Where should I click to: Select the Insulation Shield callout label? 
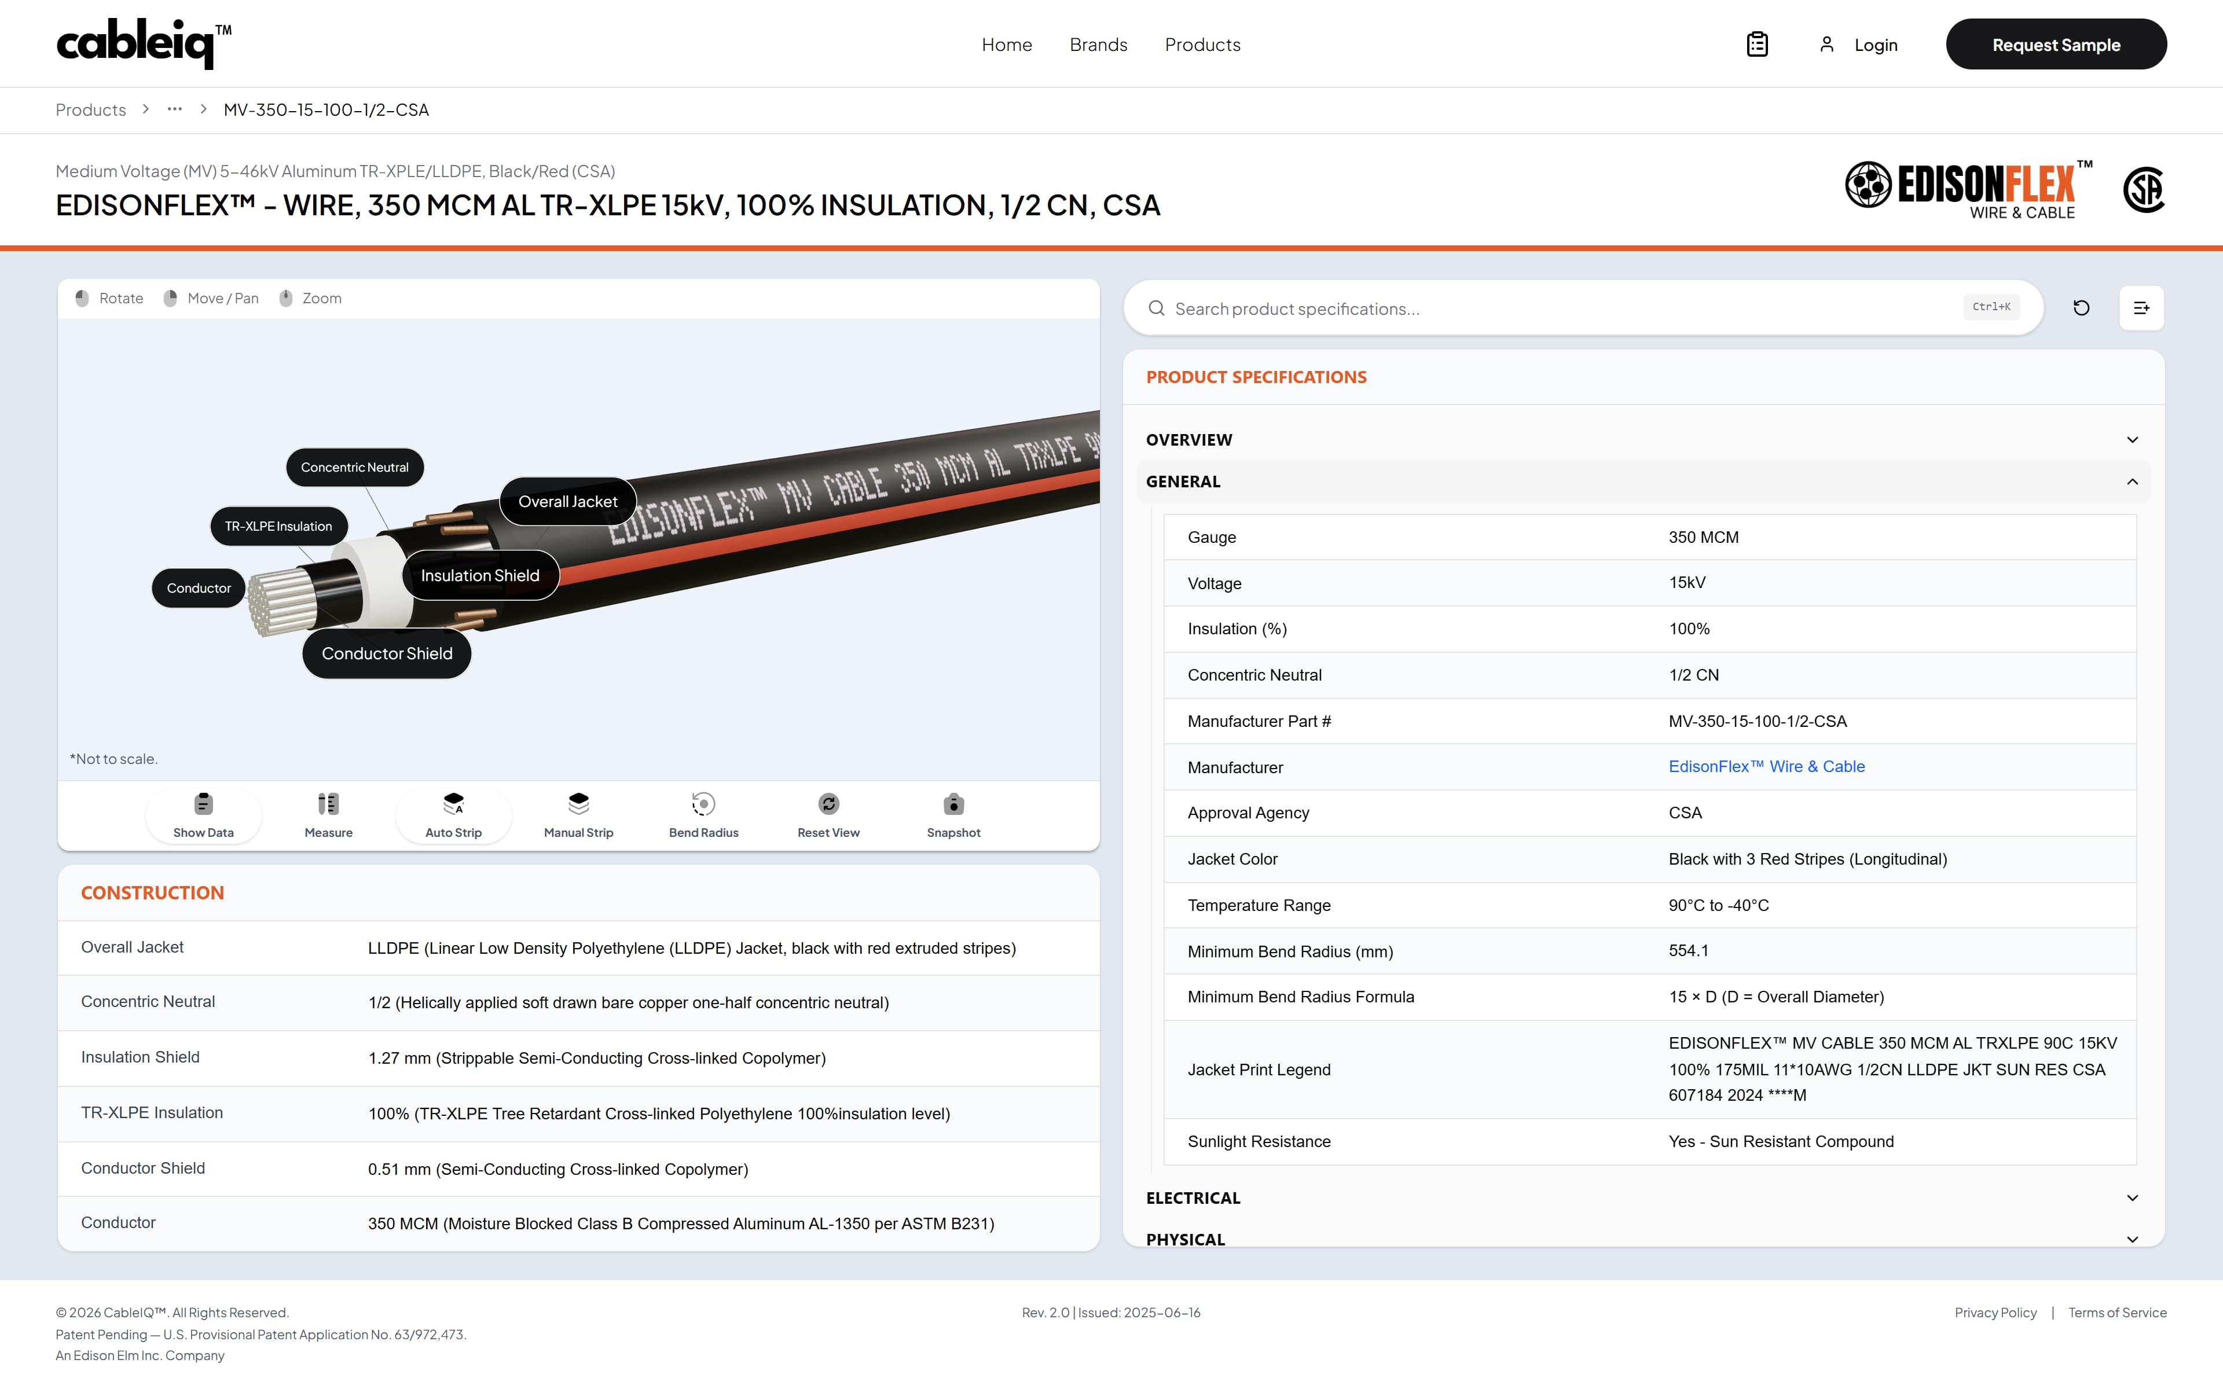480,575
